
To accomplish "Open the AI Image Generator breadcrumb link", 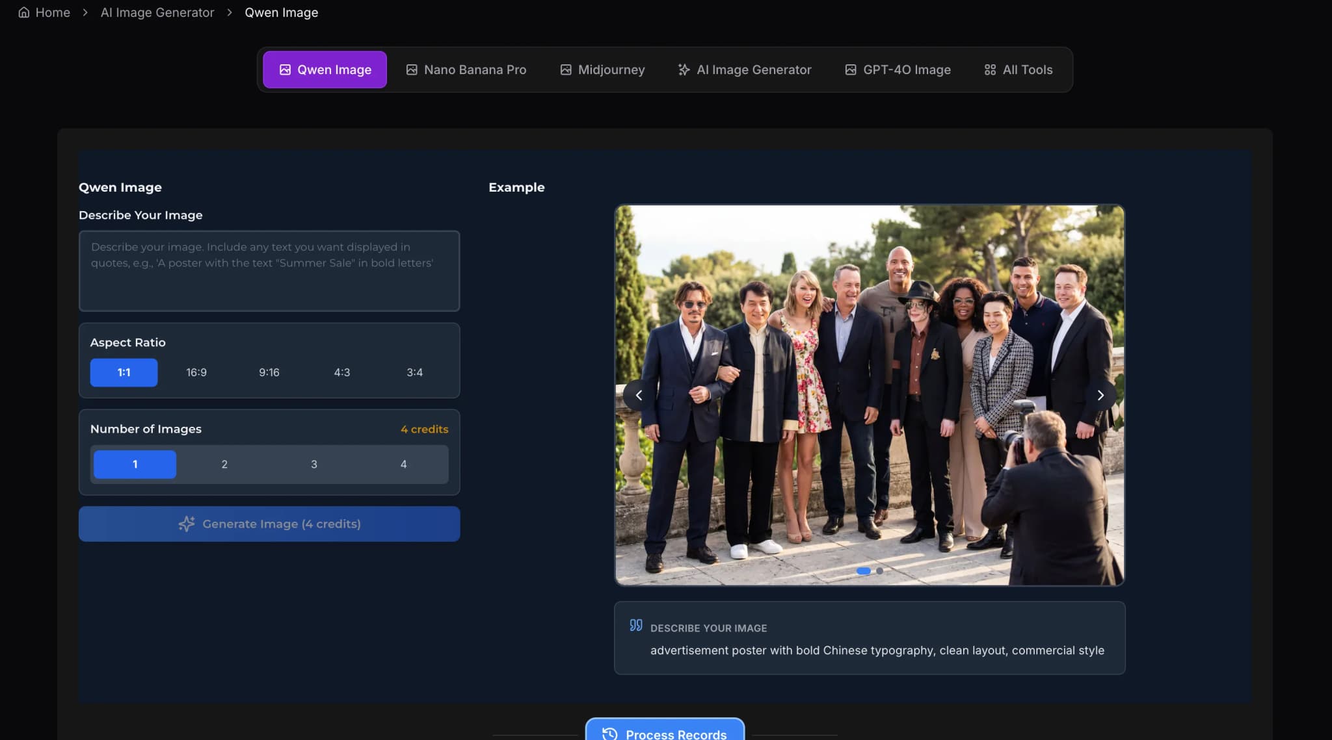I will click(x=157, y=12).
